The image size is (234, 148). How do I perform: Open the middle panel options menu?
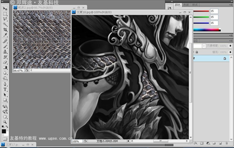(231, 36)
